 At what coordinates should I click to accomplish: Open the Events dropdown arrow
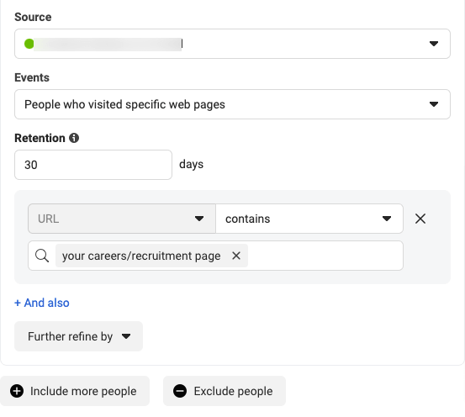(x=434, y=104)
